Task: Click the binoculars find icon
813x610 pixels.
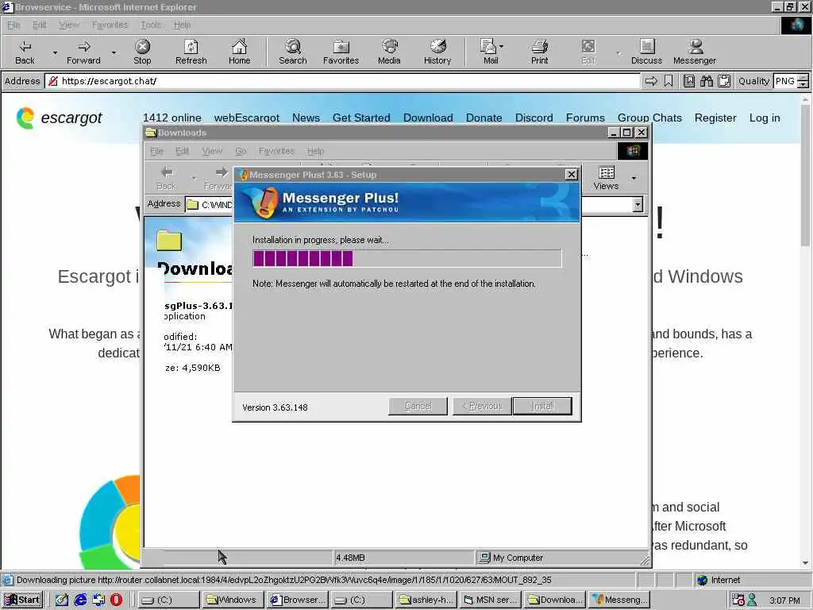Action: pos(706,81)
